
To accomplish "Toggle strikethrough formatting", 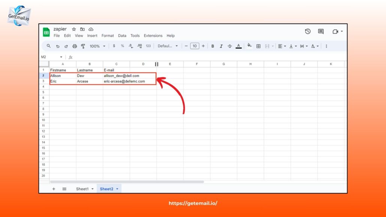I will (x=229, y=46).
